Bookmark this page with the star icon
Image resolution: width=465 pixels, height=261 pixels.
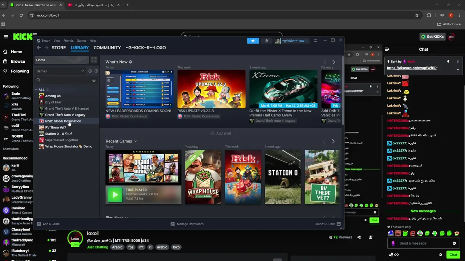click(417, 15)
